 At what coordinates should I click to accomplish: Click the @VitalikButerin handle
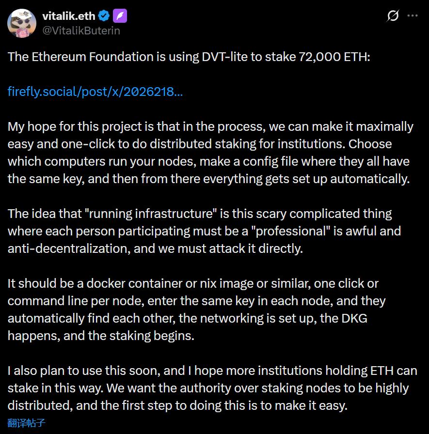point(81,31)
